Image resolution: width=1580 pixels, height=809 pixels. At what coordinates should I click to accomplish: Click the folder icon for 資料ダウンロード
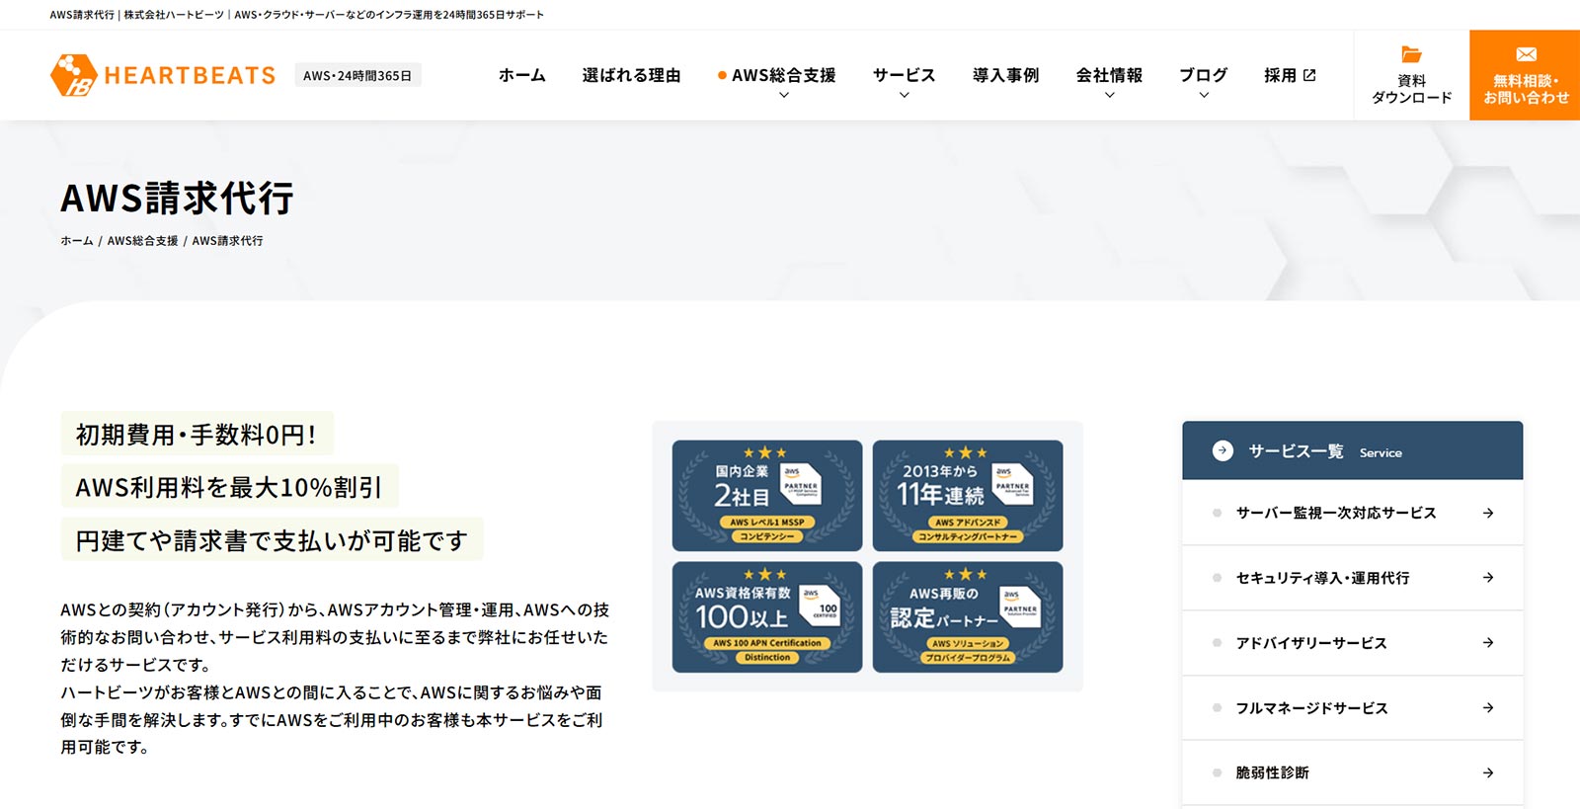click(x=1411, y=54)
